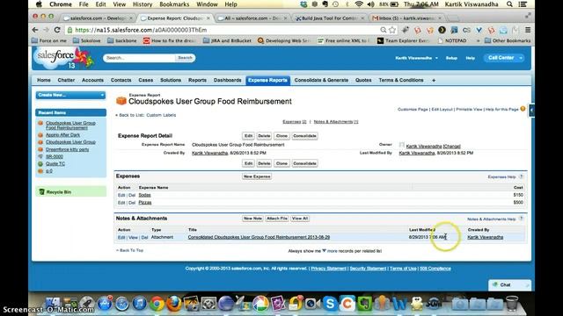
Task: Click the Printable View link
Action: [x=469, y=109]
